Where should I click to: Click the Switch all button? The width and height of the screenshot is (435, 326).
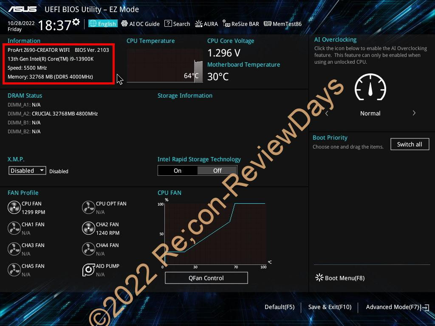tap(410, 144)
